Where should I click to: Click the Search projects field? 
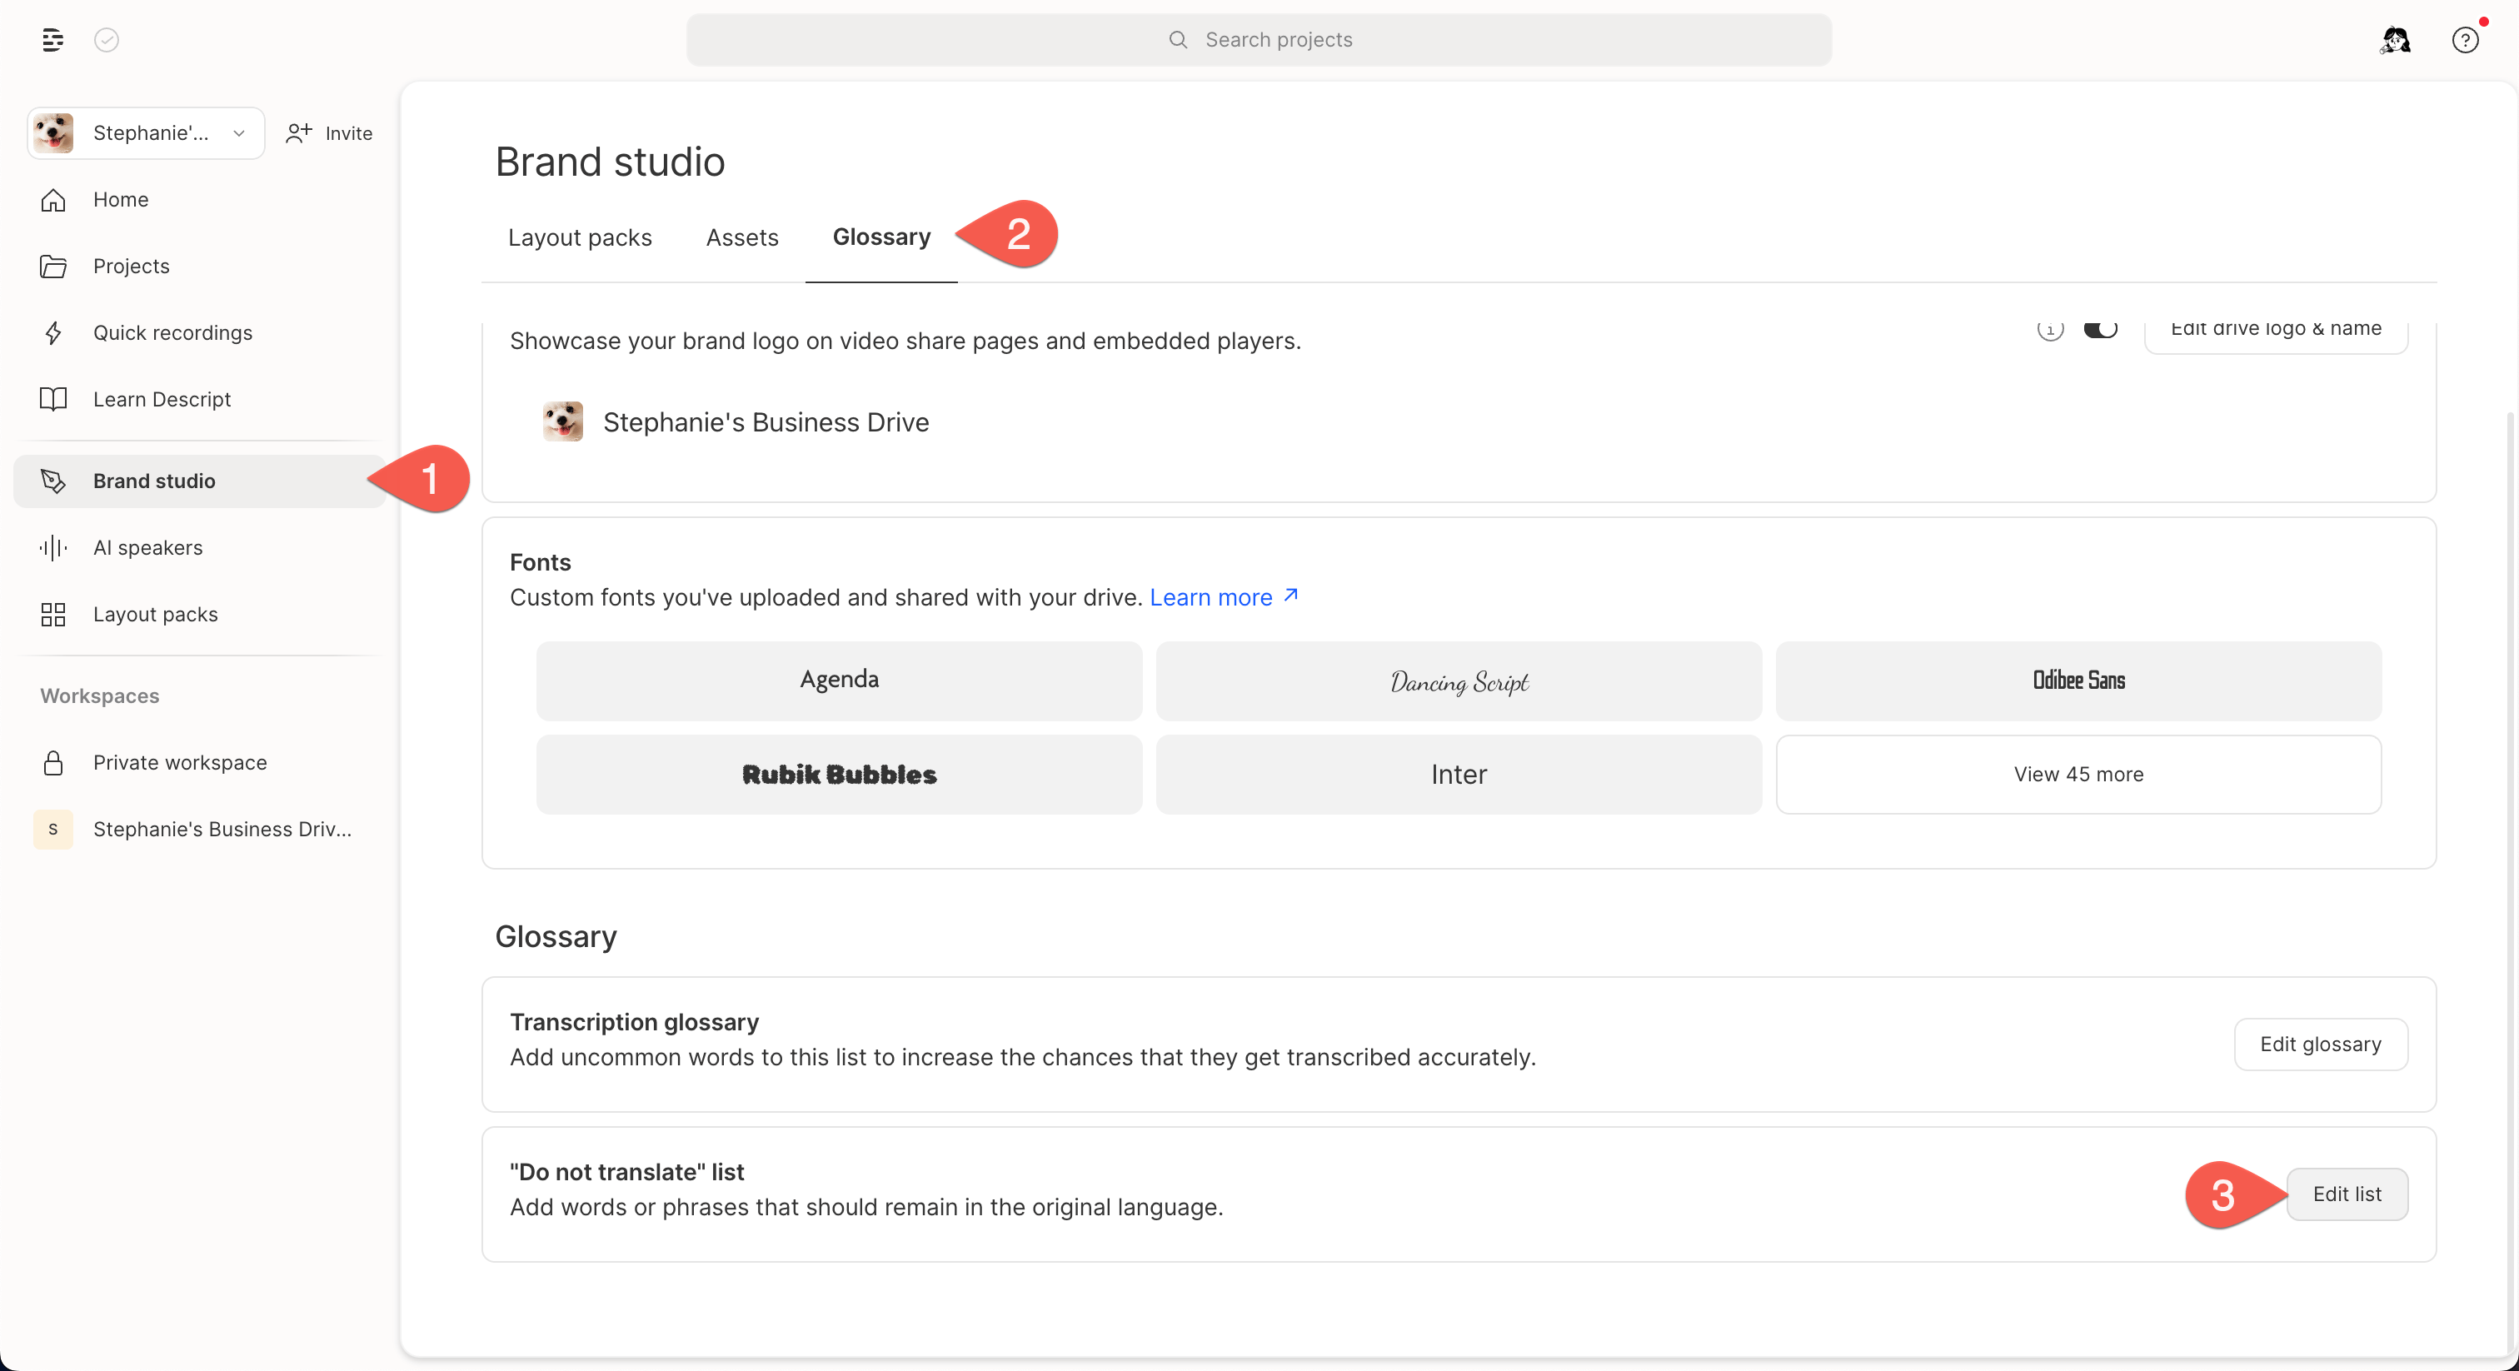(x=1259, y=40)
